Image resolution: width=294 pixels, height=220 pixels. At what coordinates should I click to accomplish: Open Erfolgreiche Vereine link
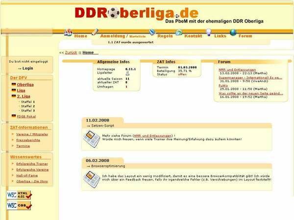click(x=32, y=170)
